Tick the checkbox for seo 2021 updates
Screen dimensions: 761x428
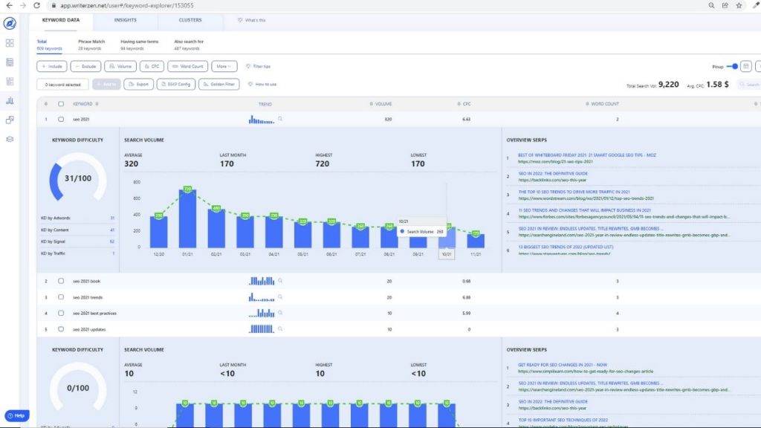[x=61, y=329]
